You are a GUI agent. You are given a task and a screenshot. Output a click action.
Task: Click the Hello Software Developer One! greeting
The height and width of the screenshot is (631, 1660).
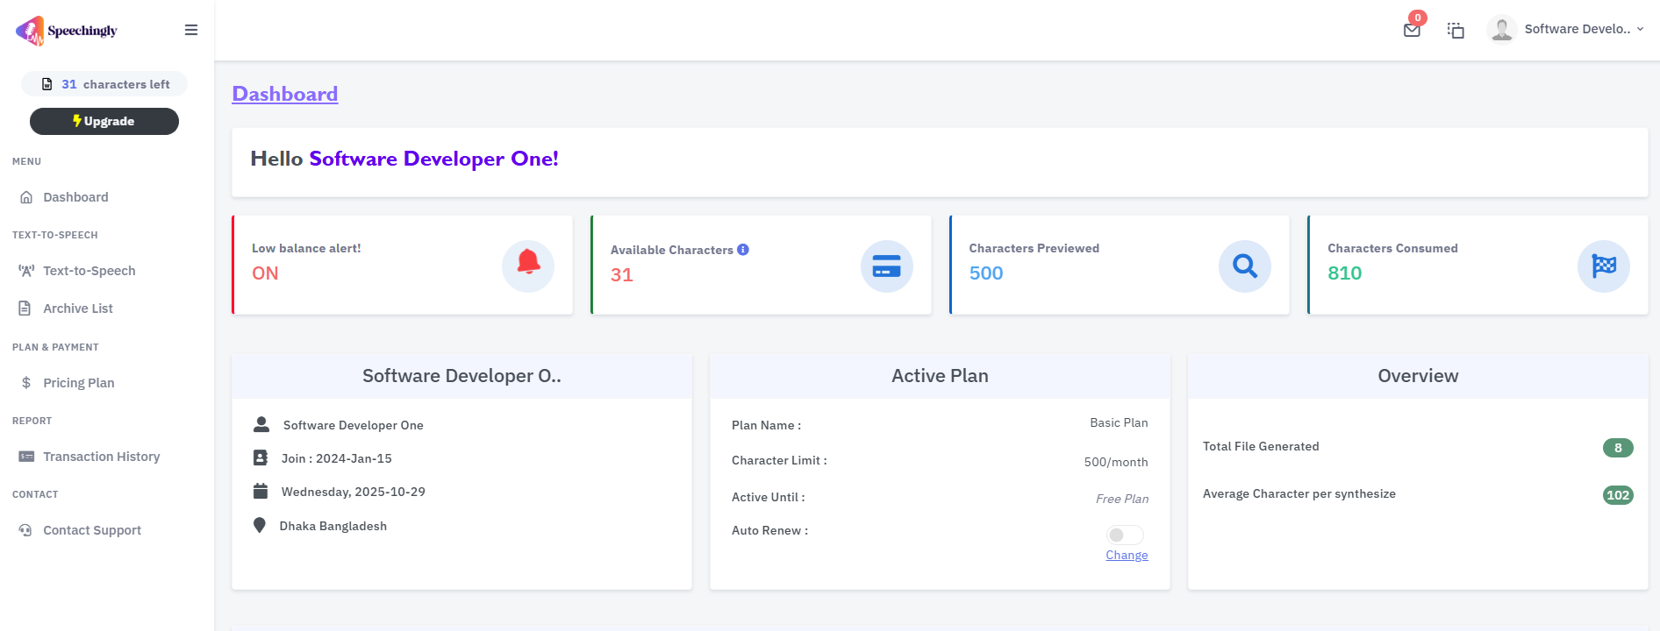[x=404, y=159]
